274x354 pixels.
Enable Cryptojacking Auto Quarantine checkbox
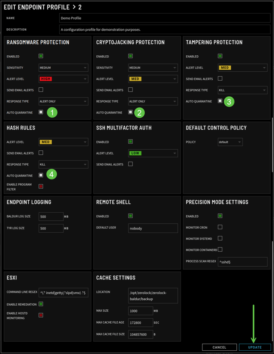tap(130, 112)
